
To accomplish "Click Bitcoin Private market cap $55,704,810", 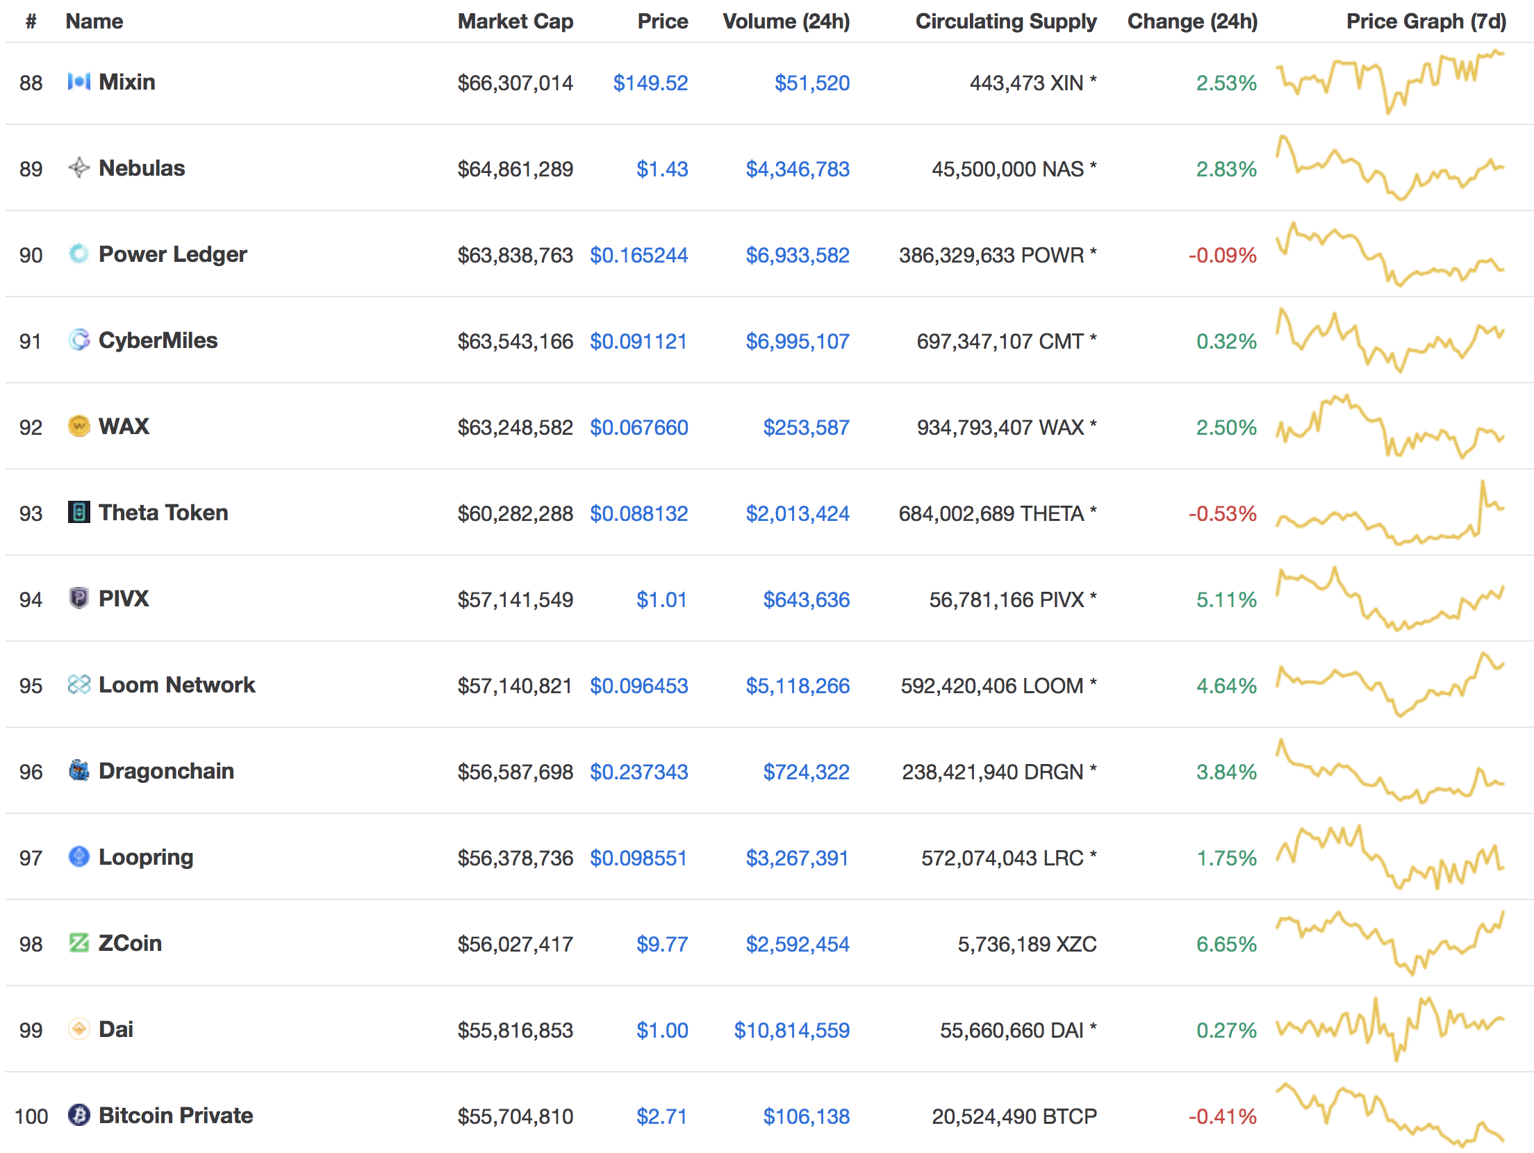I will (516, 1116).
